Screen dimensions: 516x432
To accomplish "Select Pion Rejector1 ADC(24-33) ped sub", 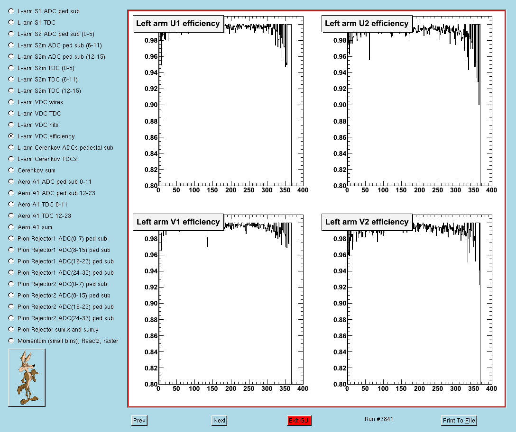I will coord(11,272).
